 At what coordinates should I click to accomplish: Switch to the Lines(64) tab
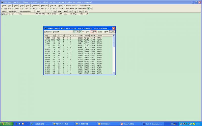56,32
